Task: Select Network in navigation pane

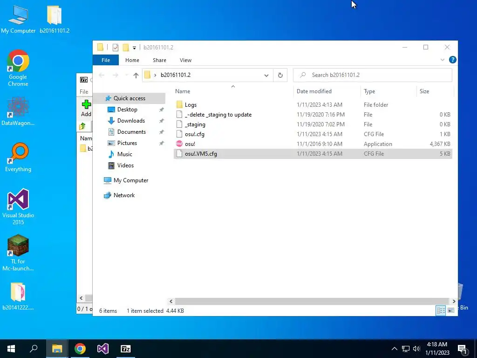Action: [x=124, y=195]
